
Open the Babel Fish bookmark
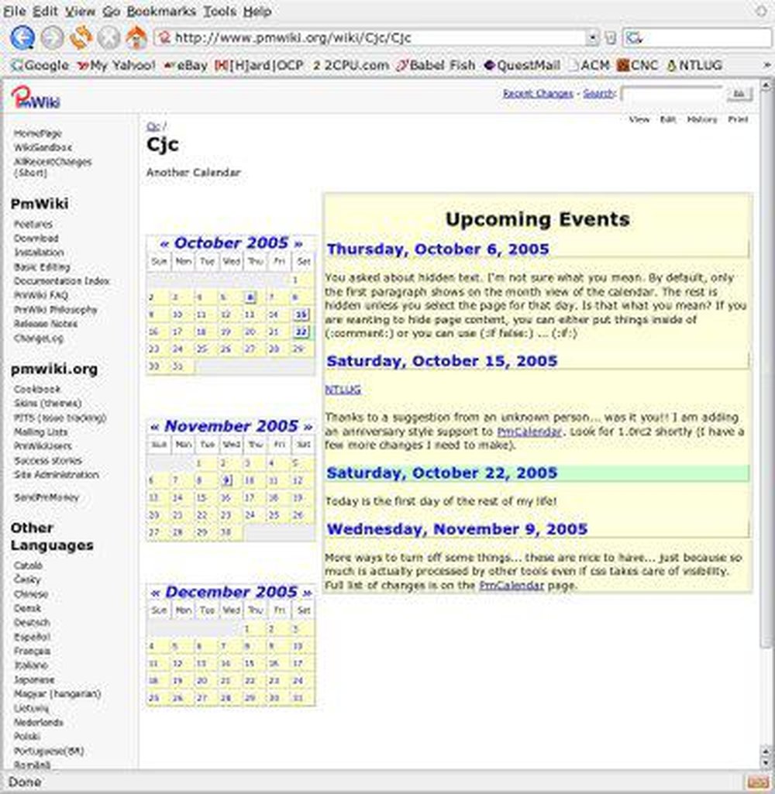click(436, 65)
